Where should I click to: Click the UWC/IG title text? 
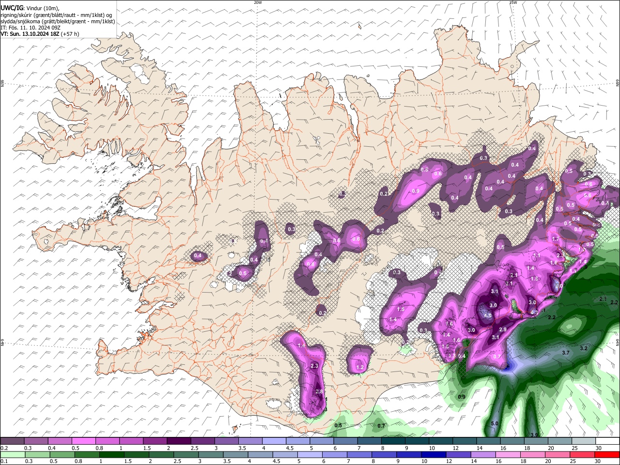pos(12,8)
